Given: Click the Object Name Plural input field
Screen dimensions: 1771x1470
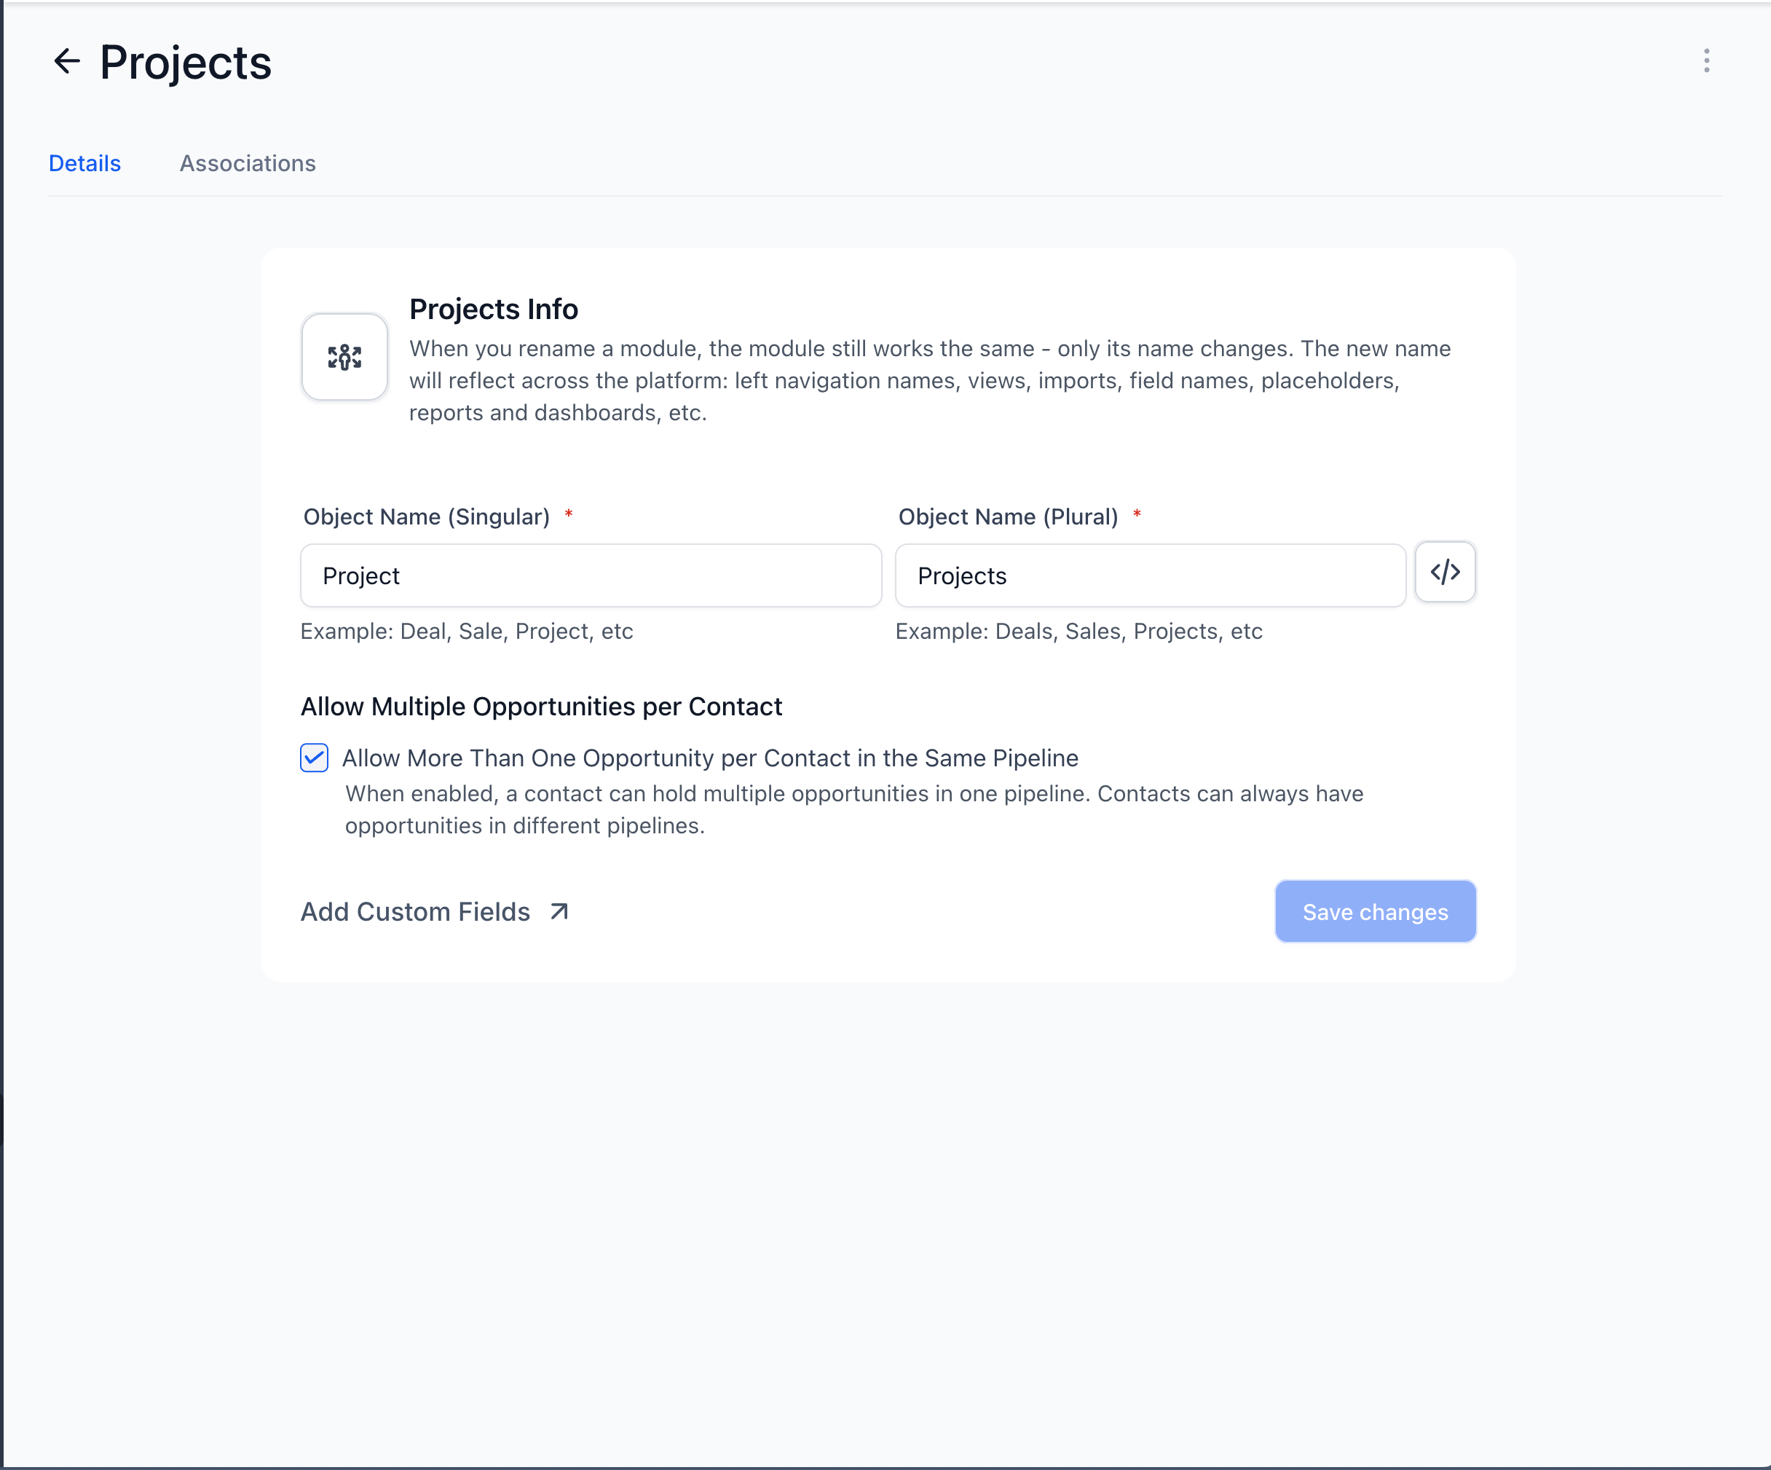Looking at the screenshot, I should pos(1149,576).
